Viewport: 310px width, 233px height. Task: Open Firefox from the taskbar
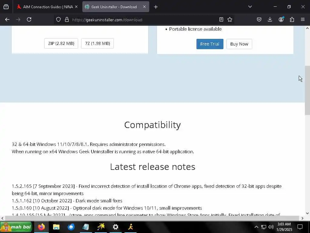pyautogui.click(x=41, y=227)
